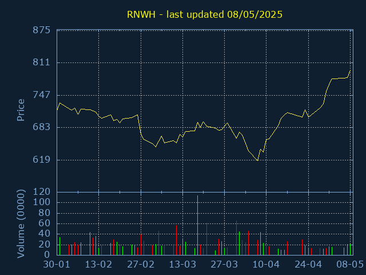Click the 120 volume axis label
366x275 pixels.
coord(42,192)
